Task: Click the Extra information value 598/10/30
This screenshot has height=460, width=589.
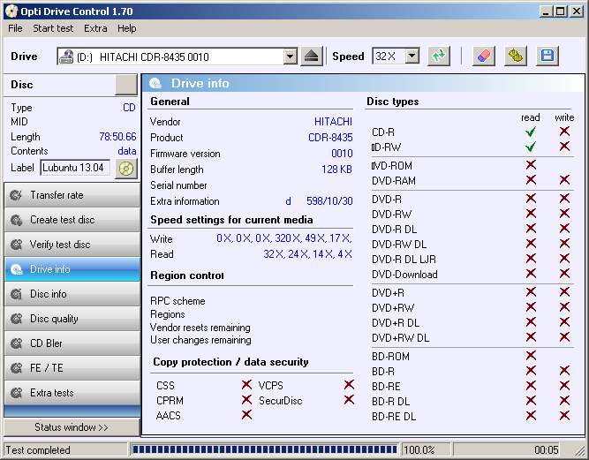Action: (329, 201)
